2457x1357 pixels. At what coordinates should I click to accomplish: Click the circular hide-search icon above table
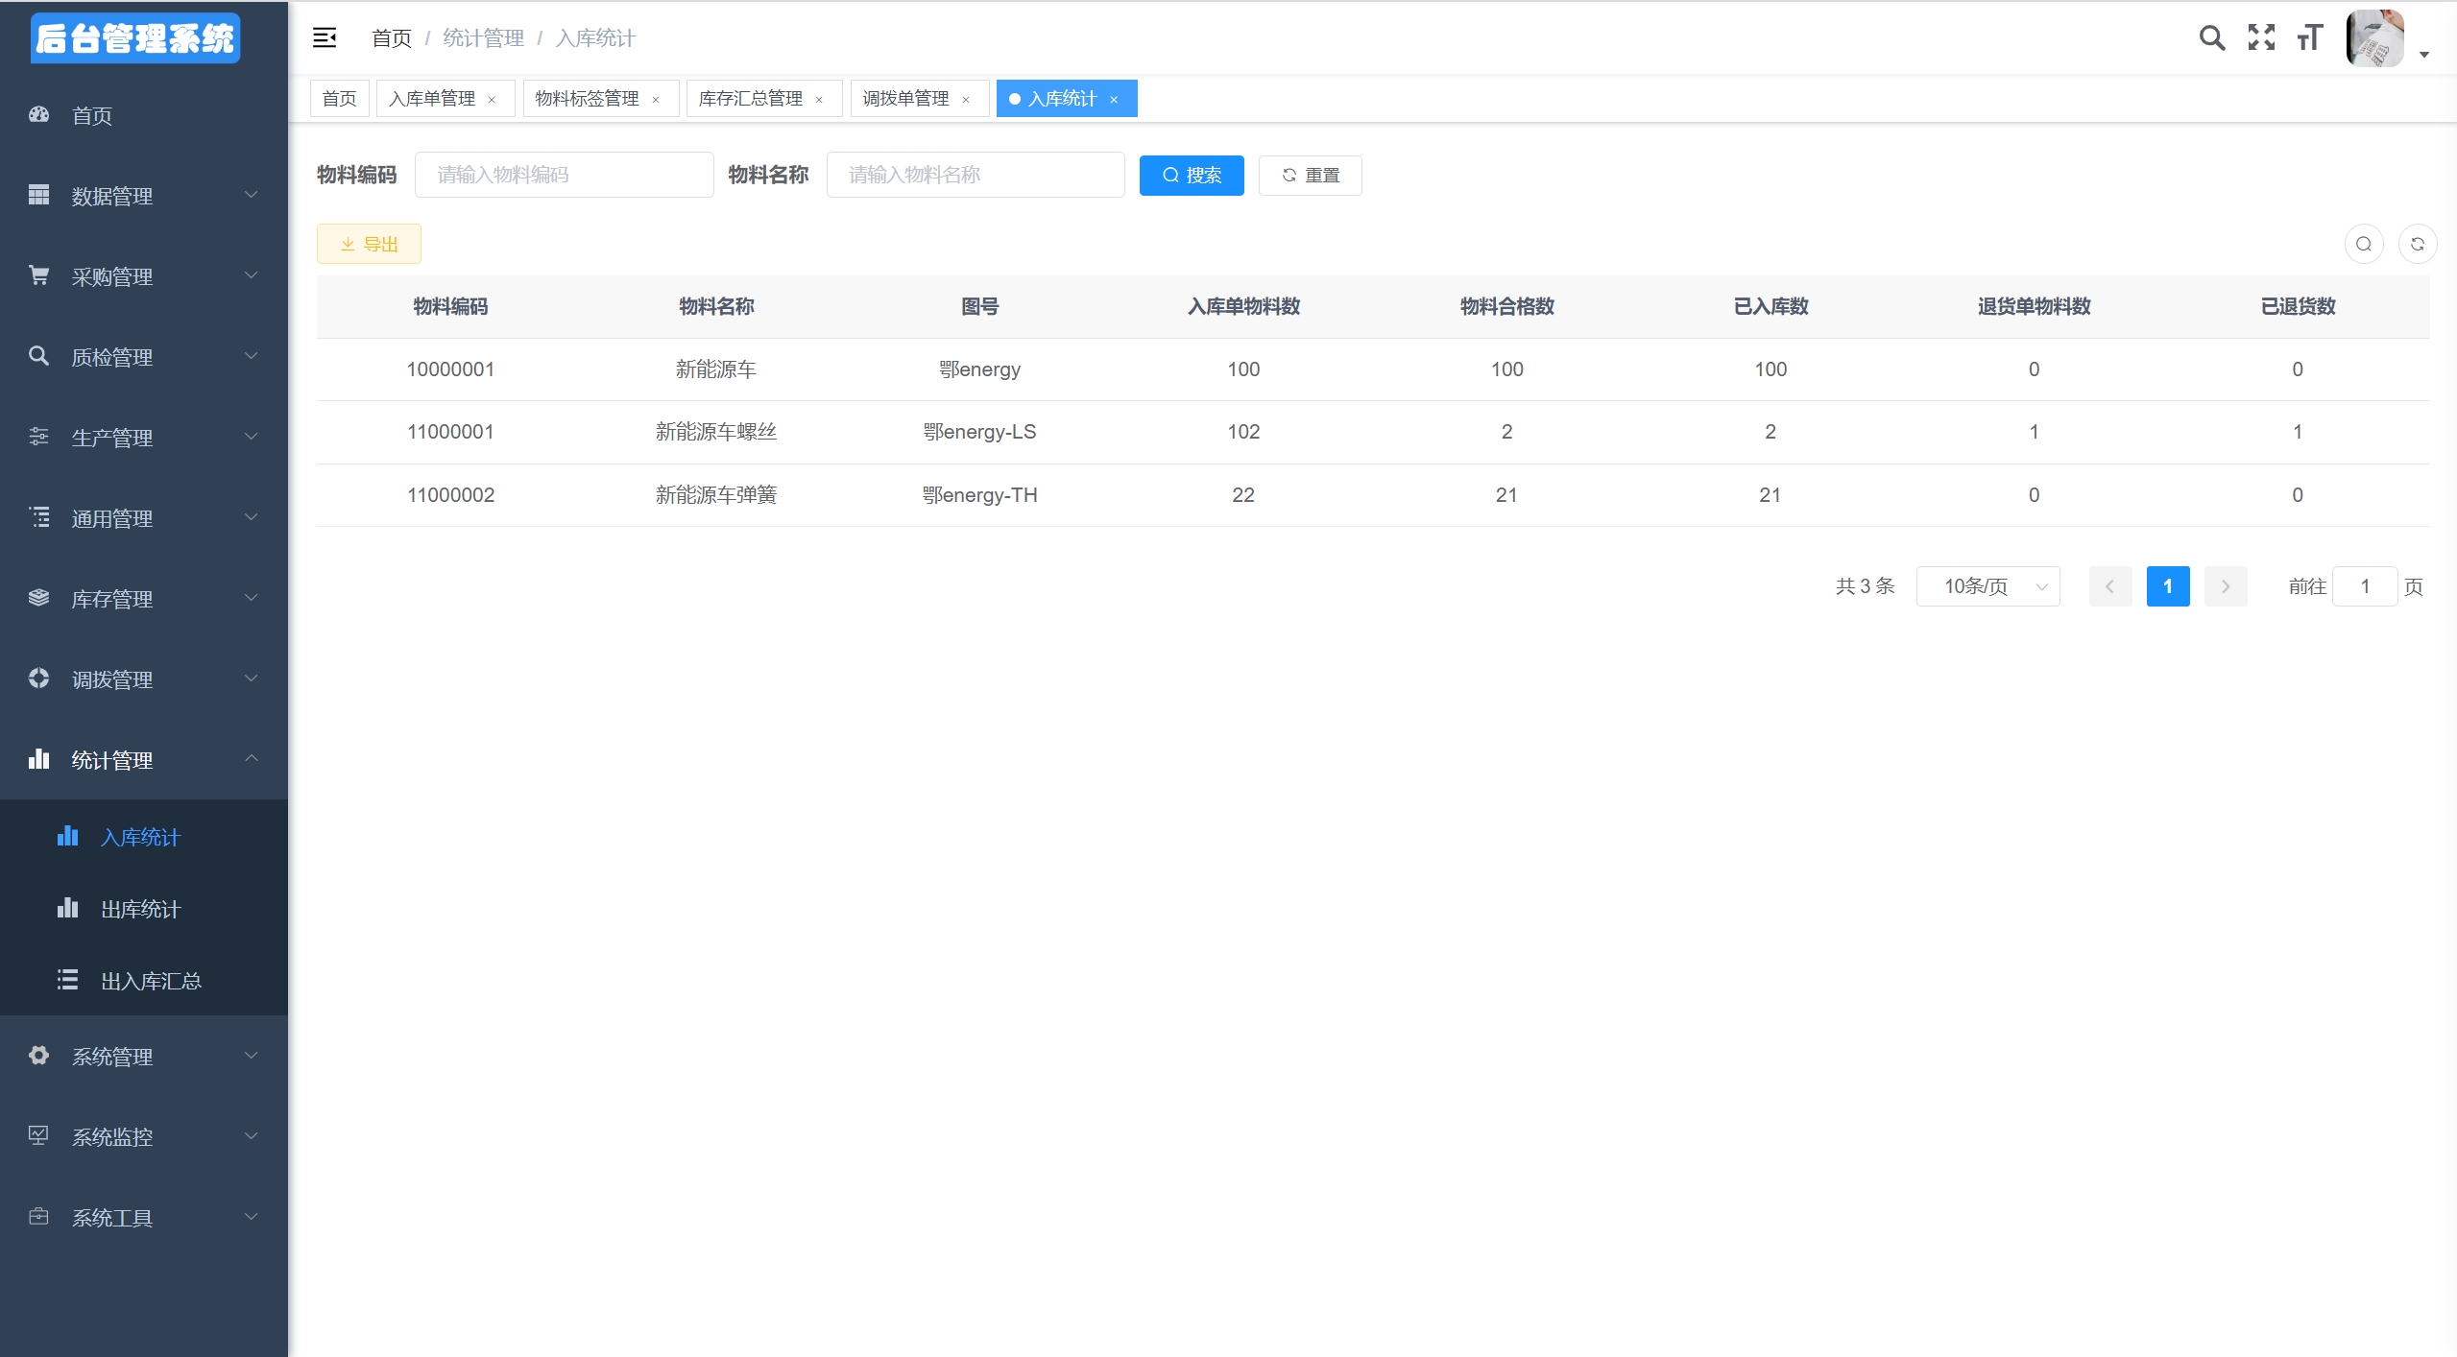pos(2363,244)
